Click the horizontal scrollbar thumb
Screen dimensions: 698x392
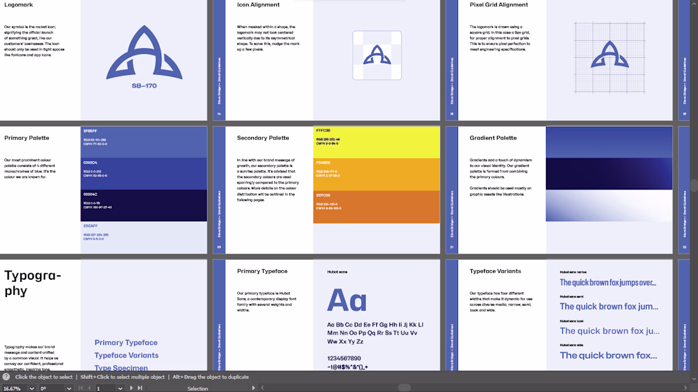point(404,388)
